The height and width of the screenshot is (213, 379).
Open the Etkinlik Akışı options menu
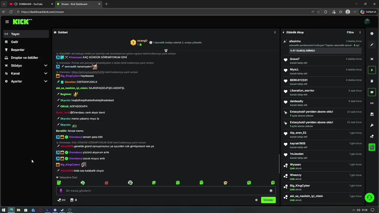(x=360, y=32)
